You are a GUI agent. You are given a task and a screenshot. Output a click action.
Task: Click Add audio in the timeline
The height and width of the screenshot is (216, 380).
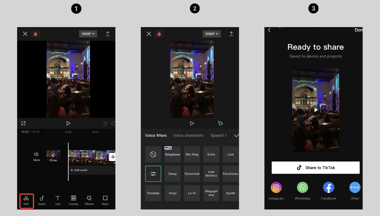[79, 170]
